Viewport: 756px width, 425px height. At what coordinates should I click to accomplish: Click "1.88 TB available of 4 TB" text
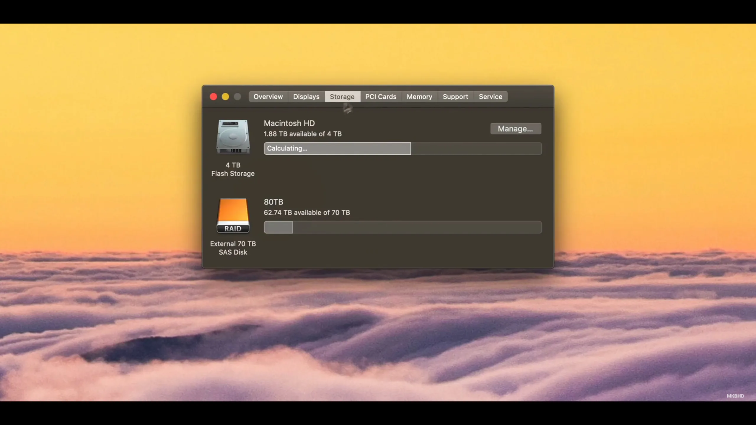tap(302, 134)
